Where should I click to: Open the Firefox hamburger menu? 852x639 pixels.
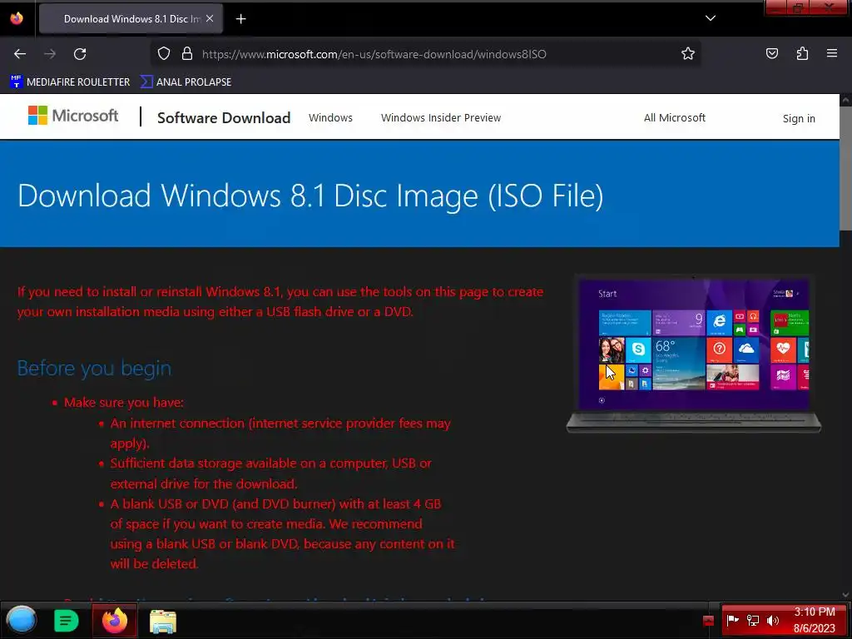pos(832,54)
